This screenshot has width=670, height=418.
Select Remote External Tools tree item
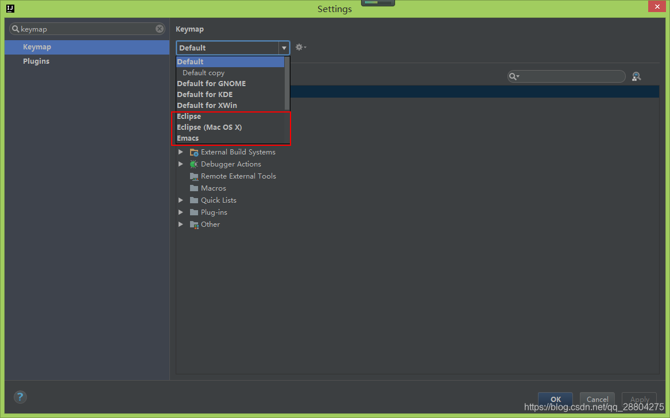pos(238,176)
